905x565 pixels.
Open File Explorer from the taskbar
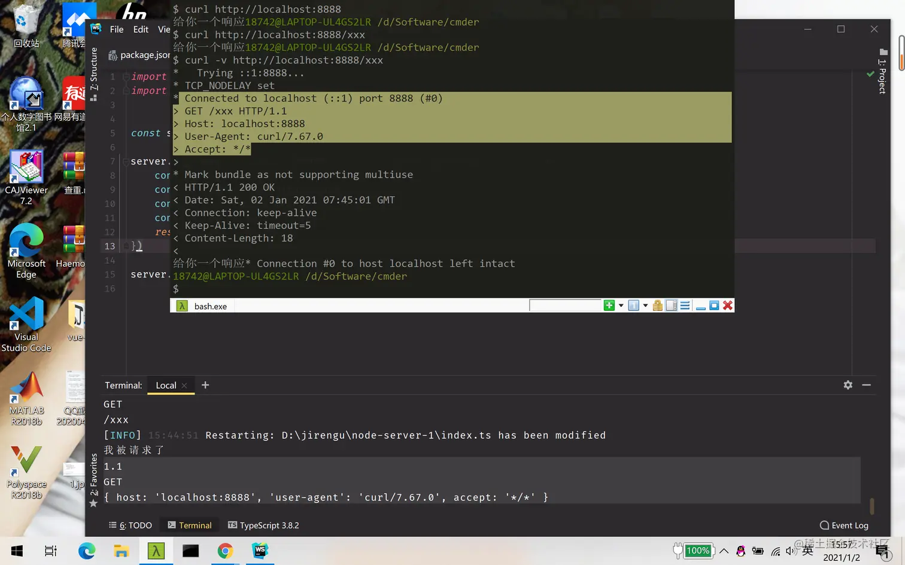tap(122, 551)
